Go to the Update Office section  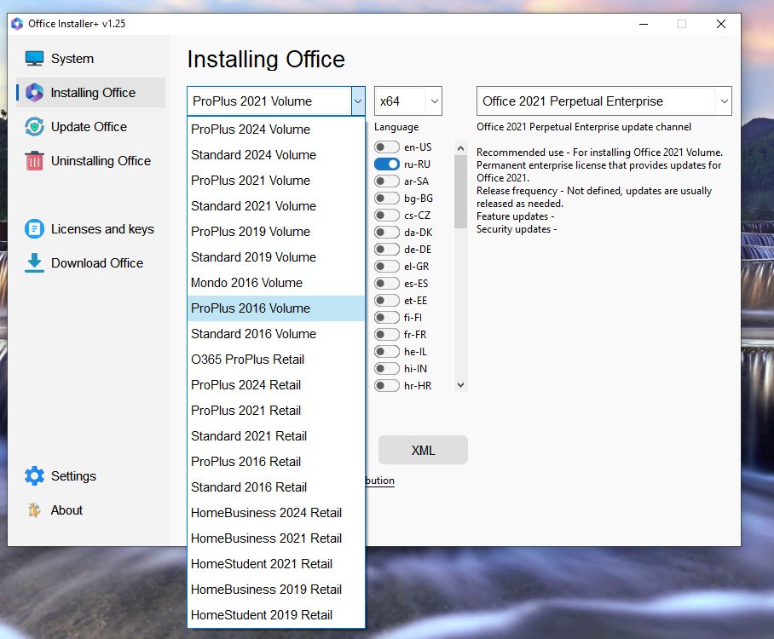[91, 127]
